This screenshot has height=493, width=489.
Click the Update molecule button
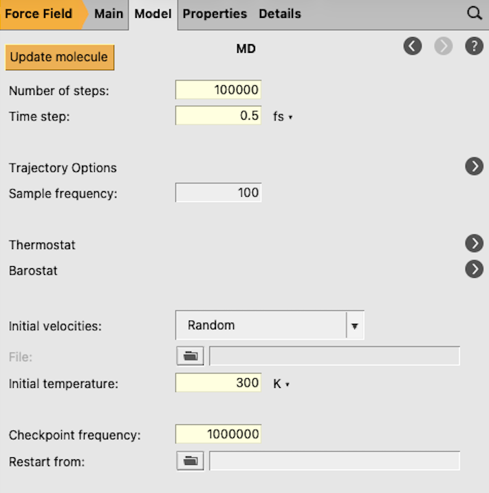[x=59, y=57]
